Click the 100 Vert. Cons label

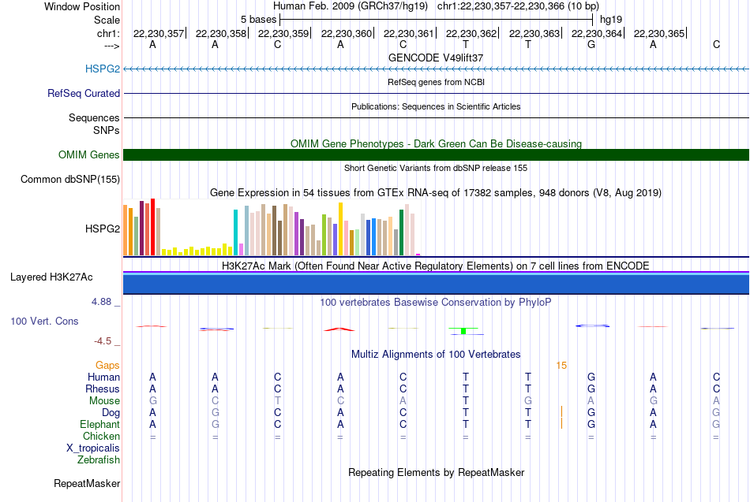click(x=44, y=321)
